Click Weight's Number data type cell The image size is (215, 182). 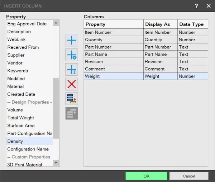[193, 76]
